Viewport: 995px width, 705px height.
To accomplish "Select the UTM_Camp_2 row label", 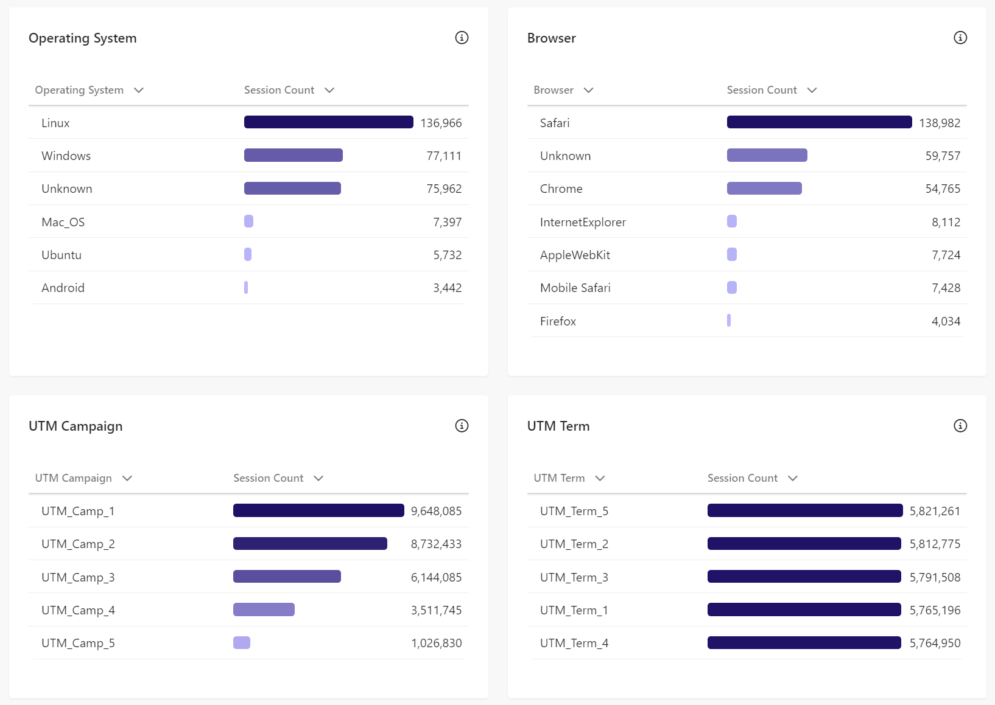I will point(78,544).
